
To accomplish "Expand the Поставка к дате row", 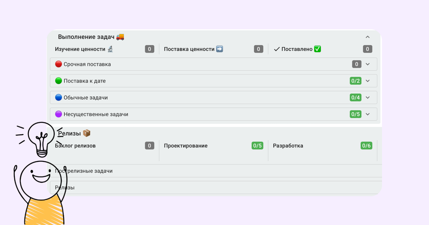I will (x=368, y=81).
